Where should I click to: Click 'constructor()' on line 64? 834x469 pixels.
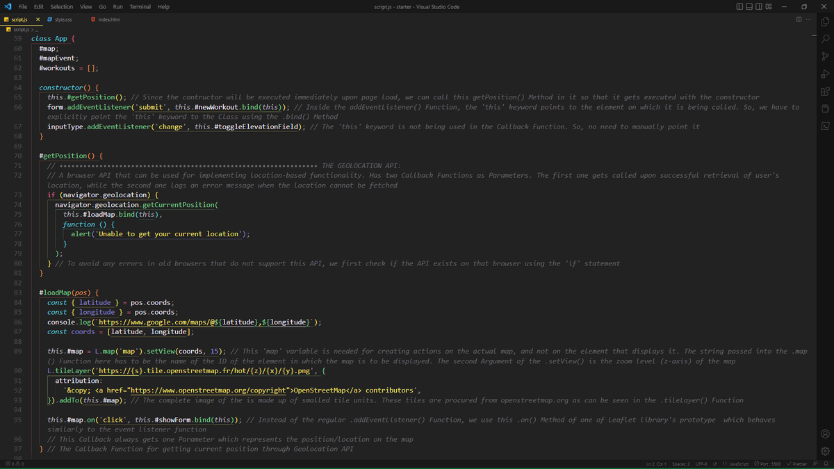[65, 88]
